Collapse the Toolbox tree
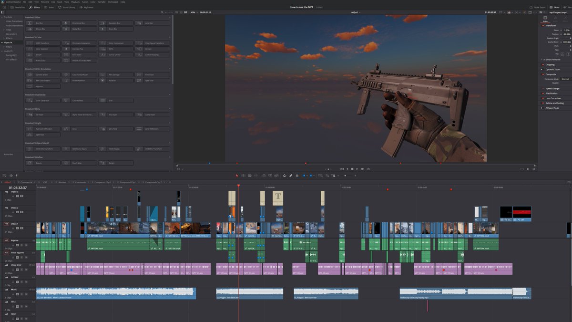The image size is (572, 322). 2,18
